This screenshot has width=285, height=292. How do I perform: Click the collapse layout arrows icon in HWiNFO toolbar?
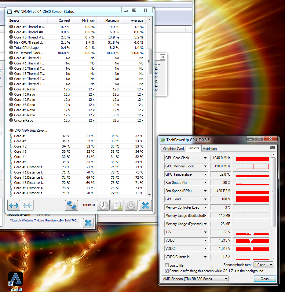coord(27,205)
